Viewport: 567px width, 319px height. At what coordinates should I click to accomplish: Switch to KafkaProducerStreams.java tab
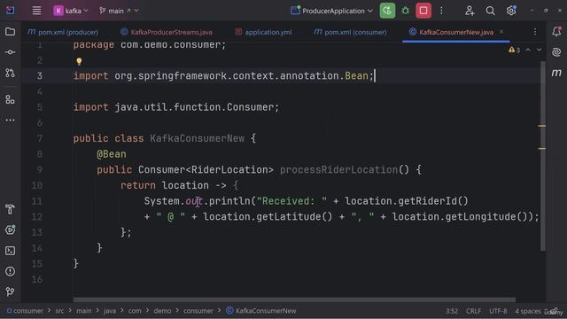coord(167,32)
